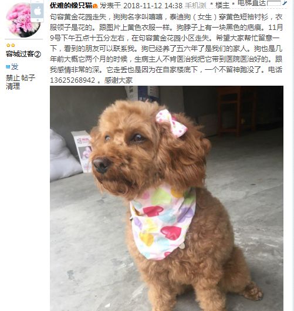Click the blue message icon before 发
Image resolution: width=294 pixels, height=311 pixels.
pyautogui.click(x=8, y=67)
